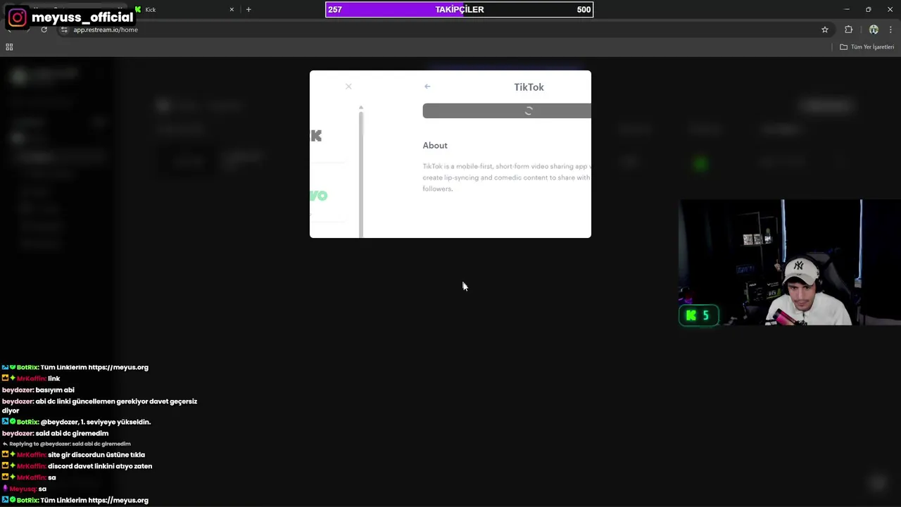Minimize the browser window
Screen dimensions: 901x507
tap(847, 9)
